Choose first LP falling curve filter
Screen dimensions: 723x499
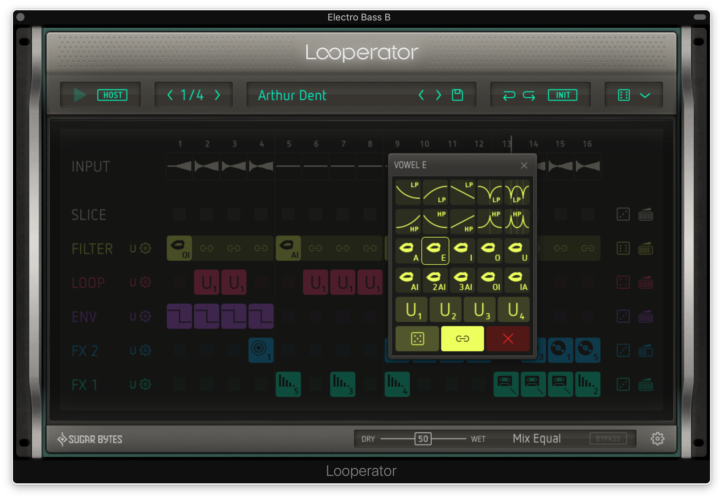tap(408, 192)
